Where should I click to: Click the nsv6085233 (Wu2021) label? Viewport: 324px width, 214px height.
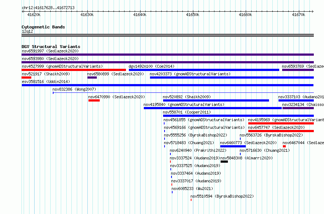click(192, 189)
